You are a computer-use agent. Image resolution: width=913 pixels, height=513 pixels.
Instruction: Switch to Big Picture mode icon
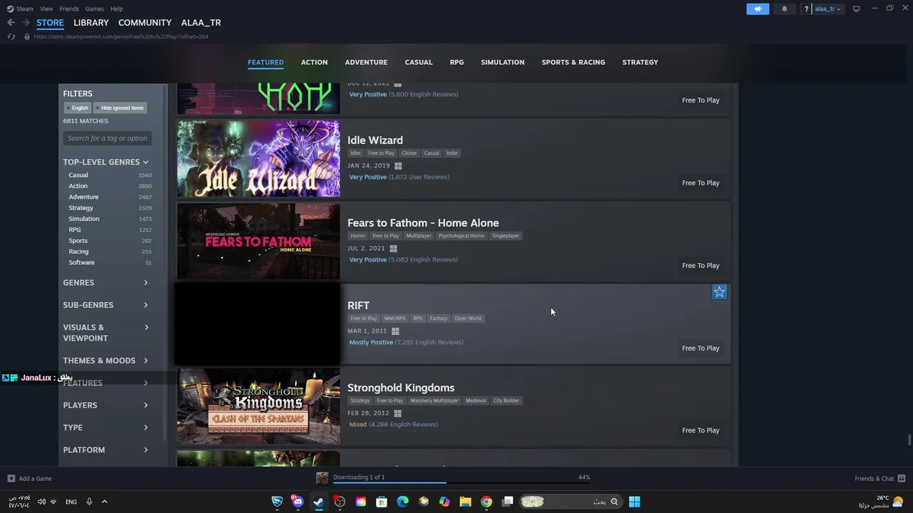pyautogui.click(x=857, y=9)
